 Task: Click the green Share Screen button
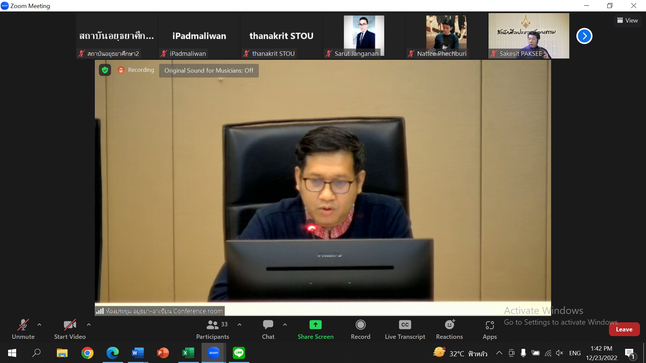point(315,329)
